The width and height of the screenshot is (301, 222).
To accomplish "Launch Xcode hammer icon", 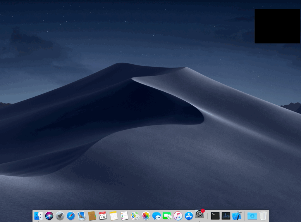I will point(237,216).
